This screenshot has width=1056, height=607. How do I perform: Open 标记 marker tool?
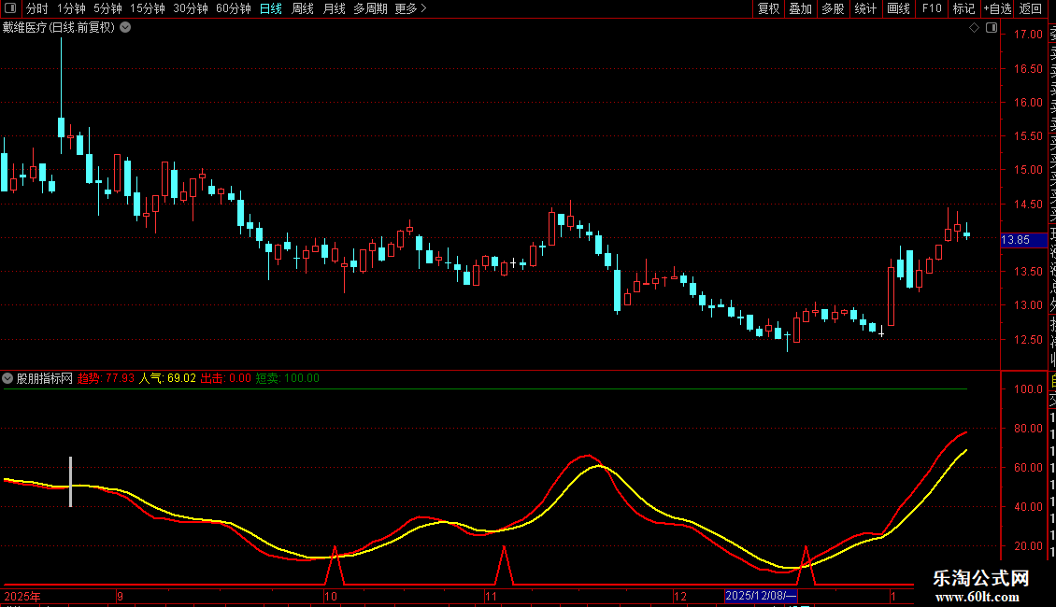(x=963, y=8)
